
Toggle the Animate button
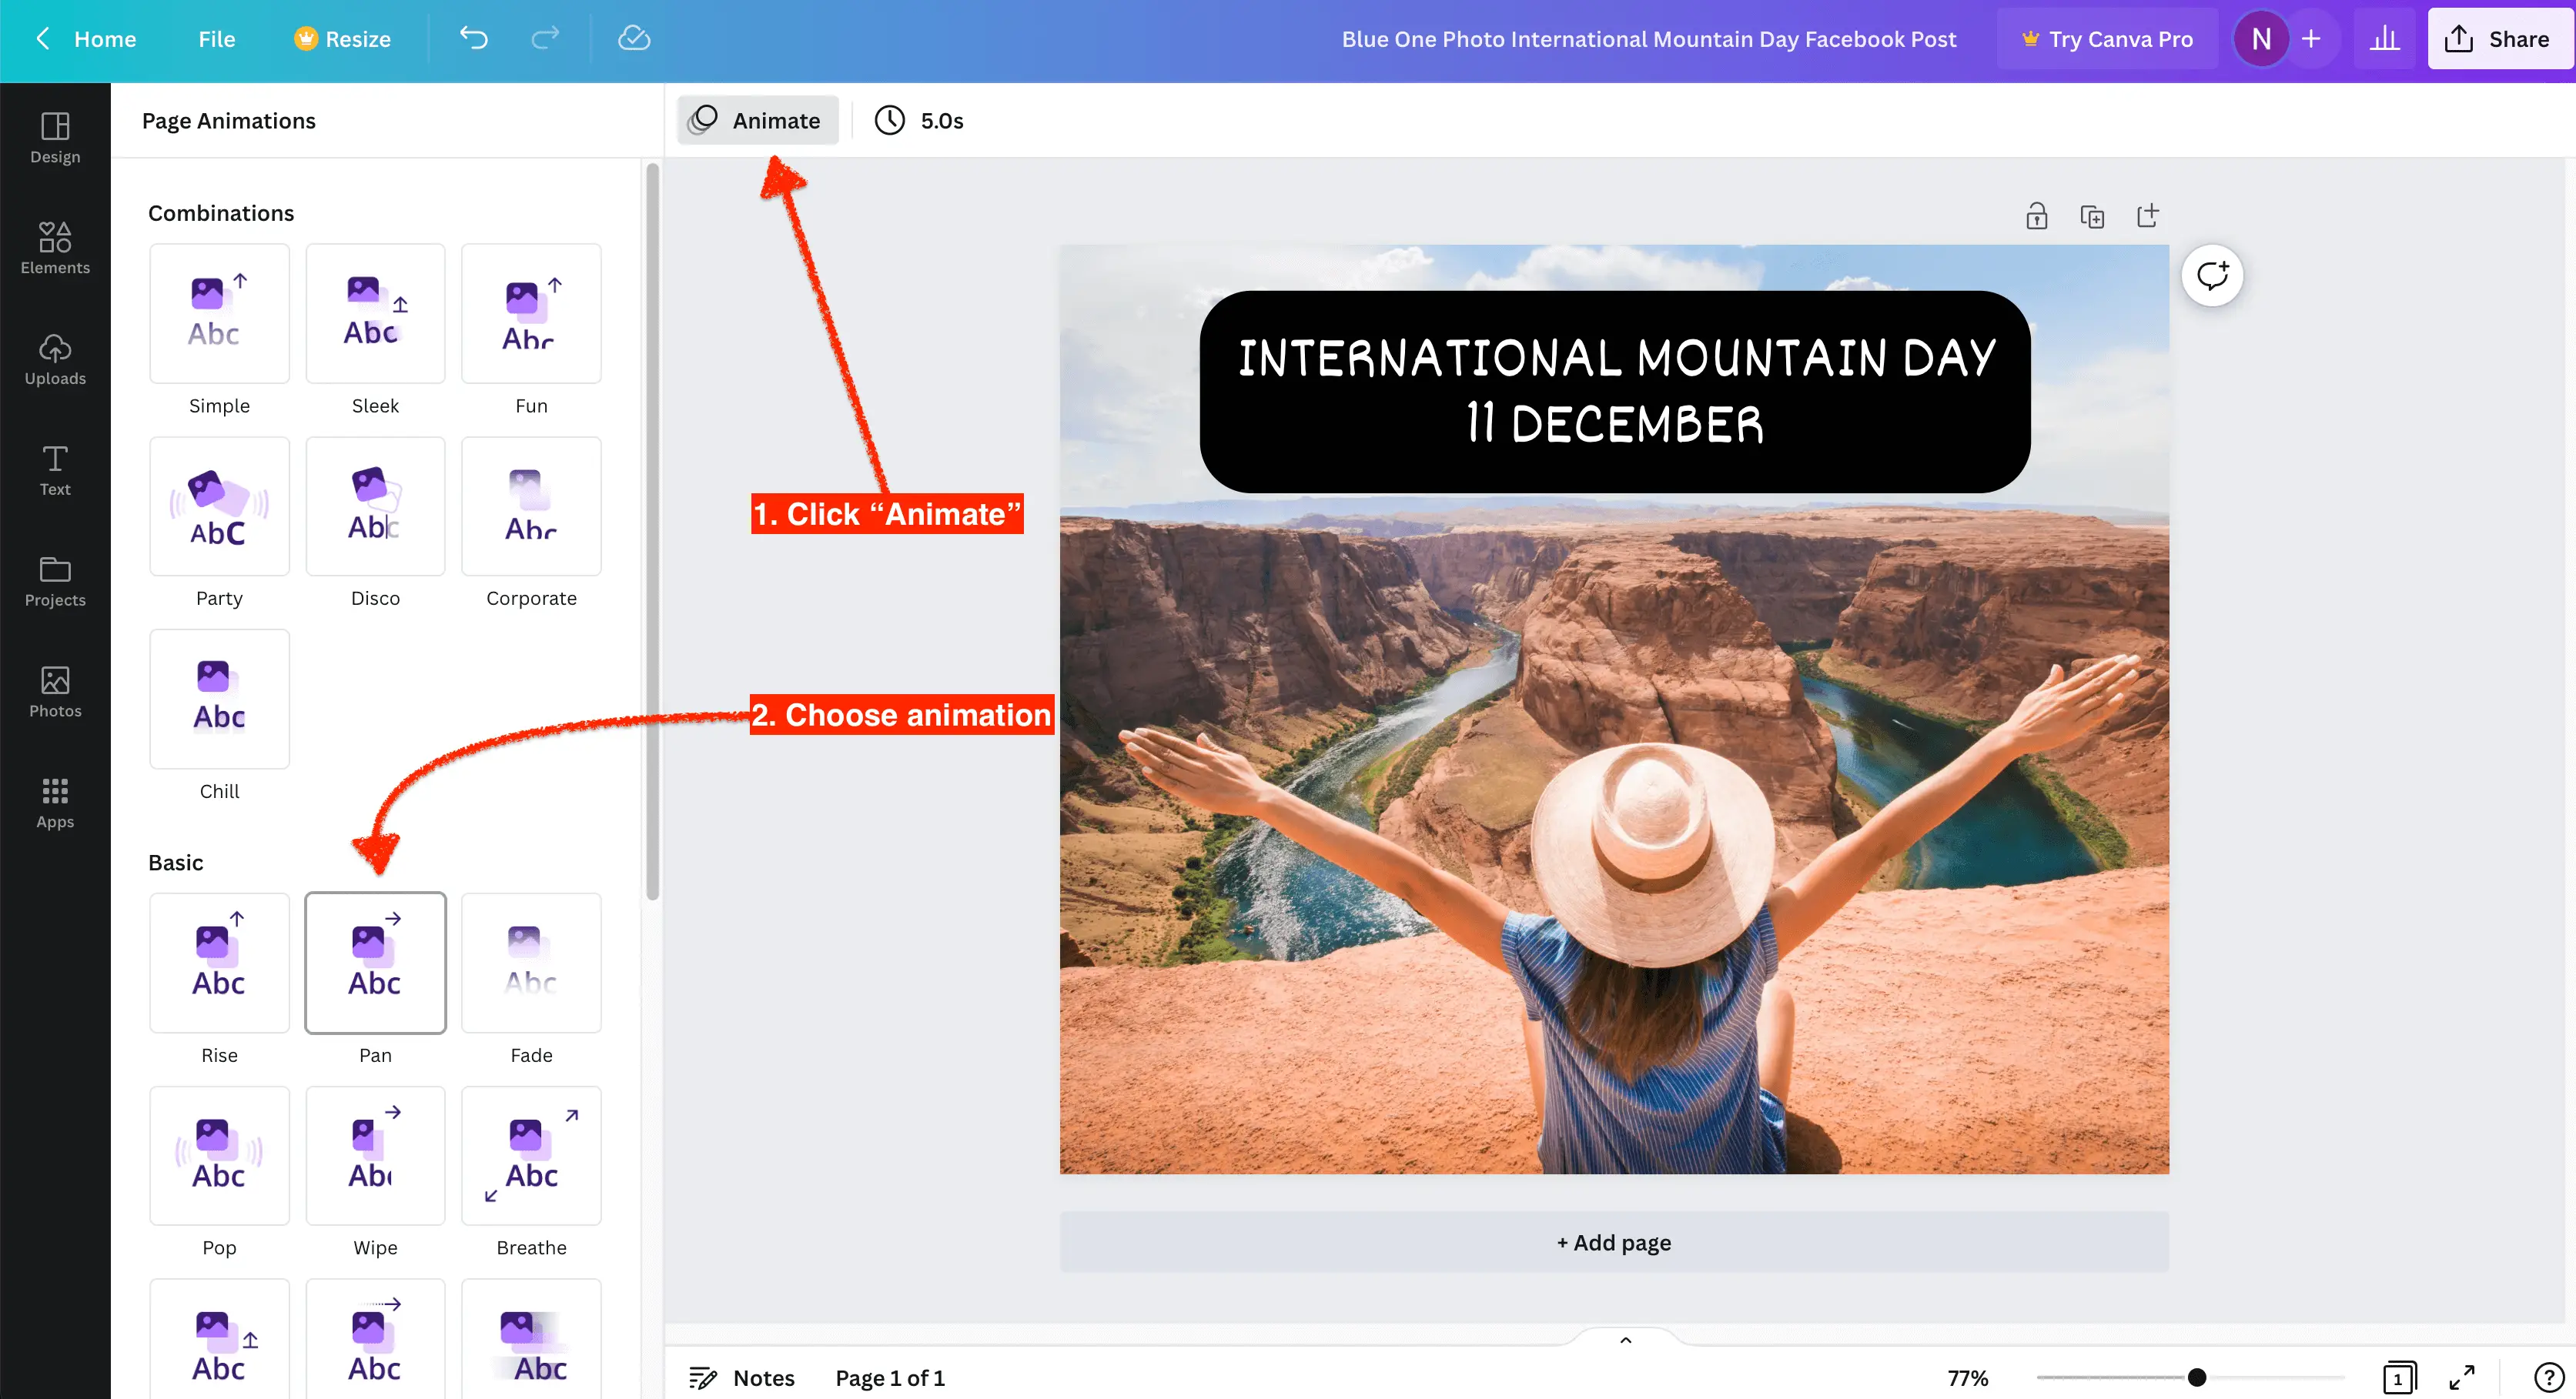click(x=757, y=121)
